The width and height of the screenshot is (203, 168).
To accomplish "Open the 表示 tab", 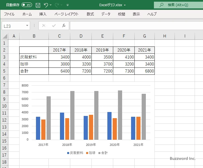I will click(136, 14).
